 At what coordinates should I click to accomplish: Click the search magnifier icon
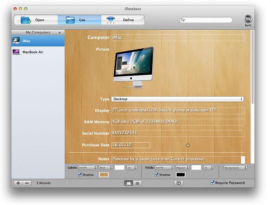(182, 20)
